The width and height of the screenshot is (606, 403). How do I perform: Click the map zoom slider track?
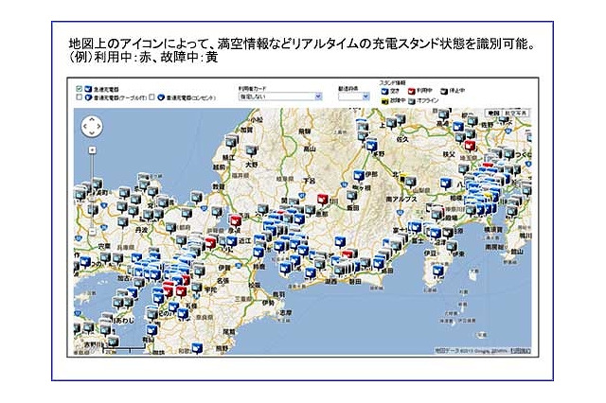(x=92, y=191)
